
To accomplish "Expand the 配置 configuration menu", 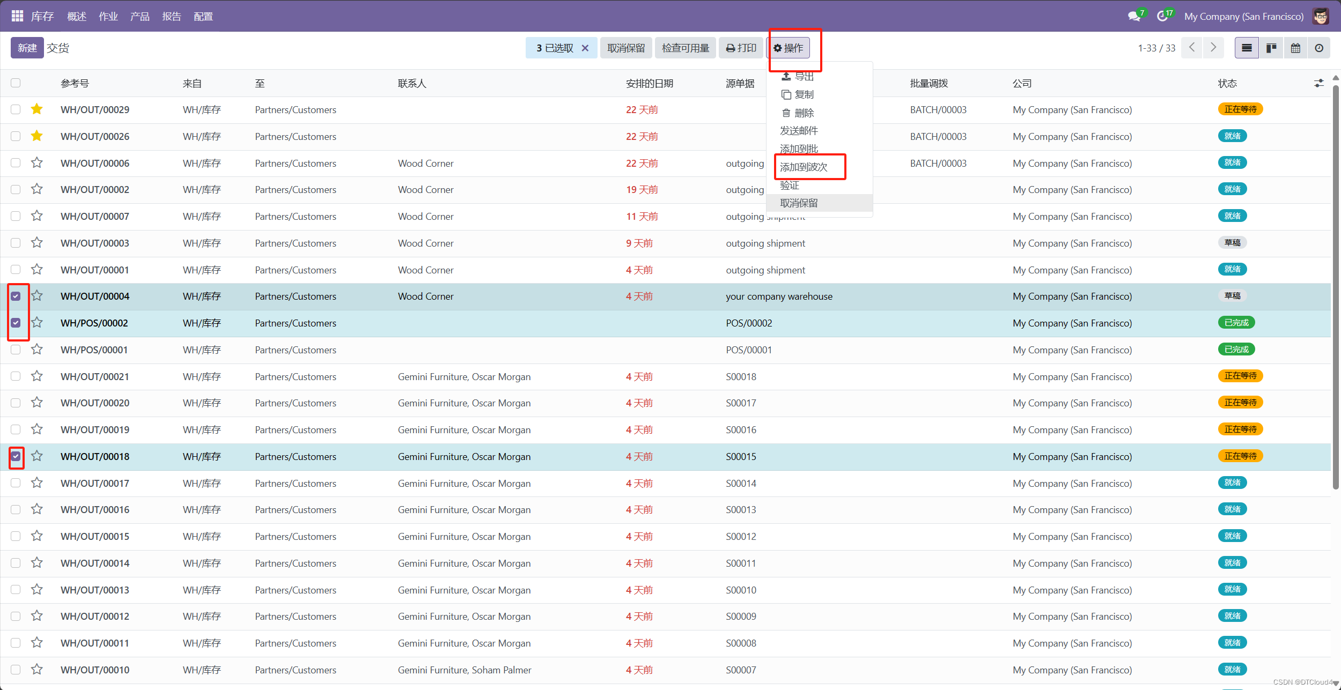I will [x=203, y=17].
